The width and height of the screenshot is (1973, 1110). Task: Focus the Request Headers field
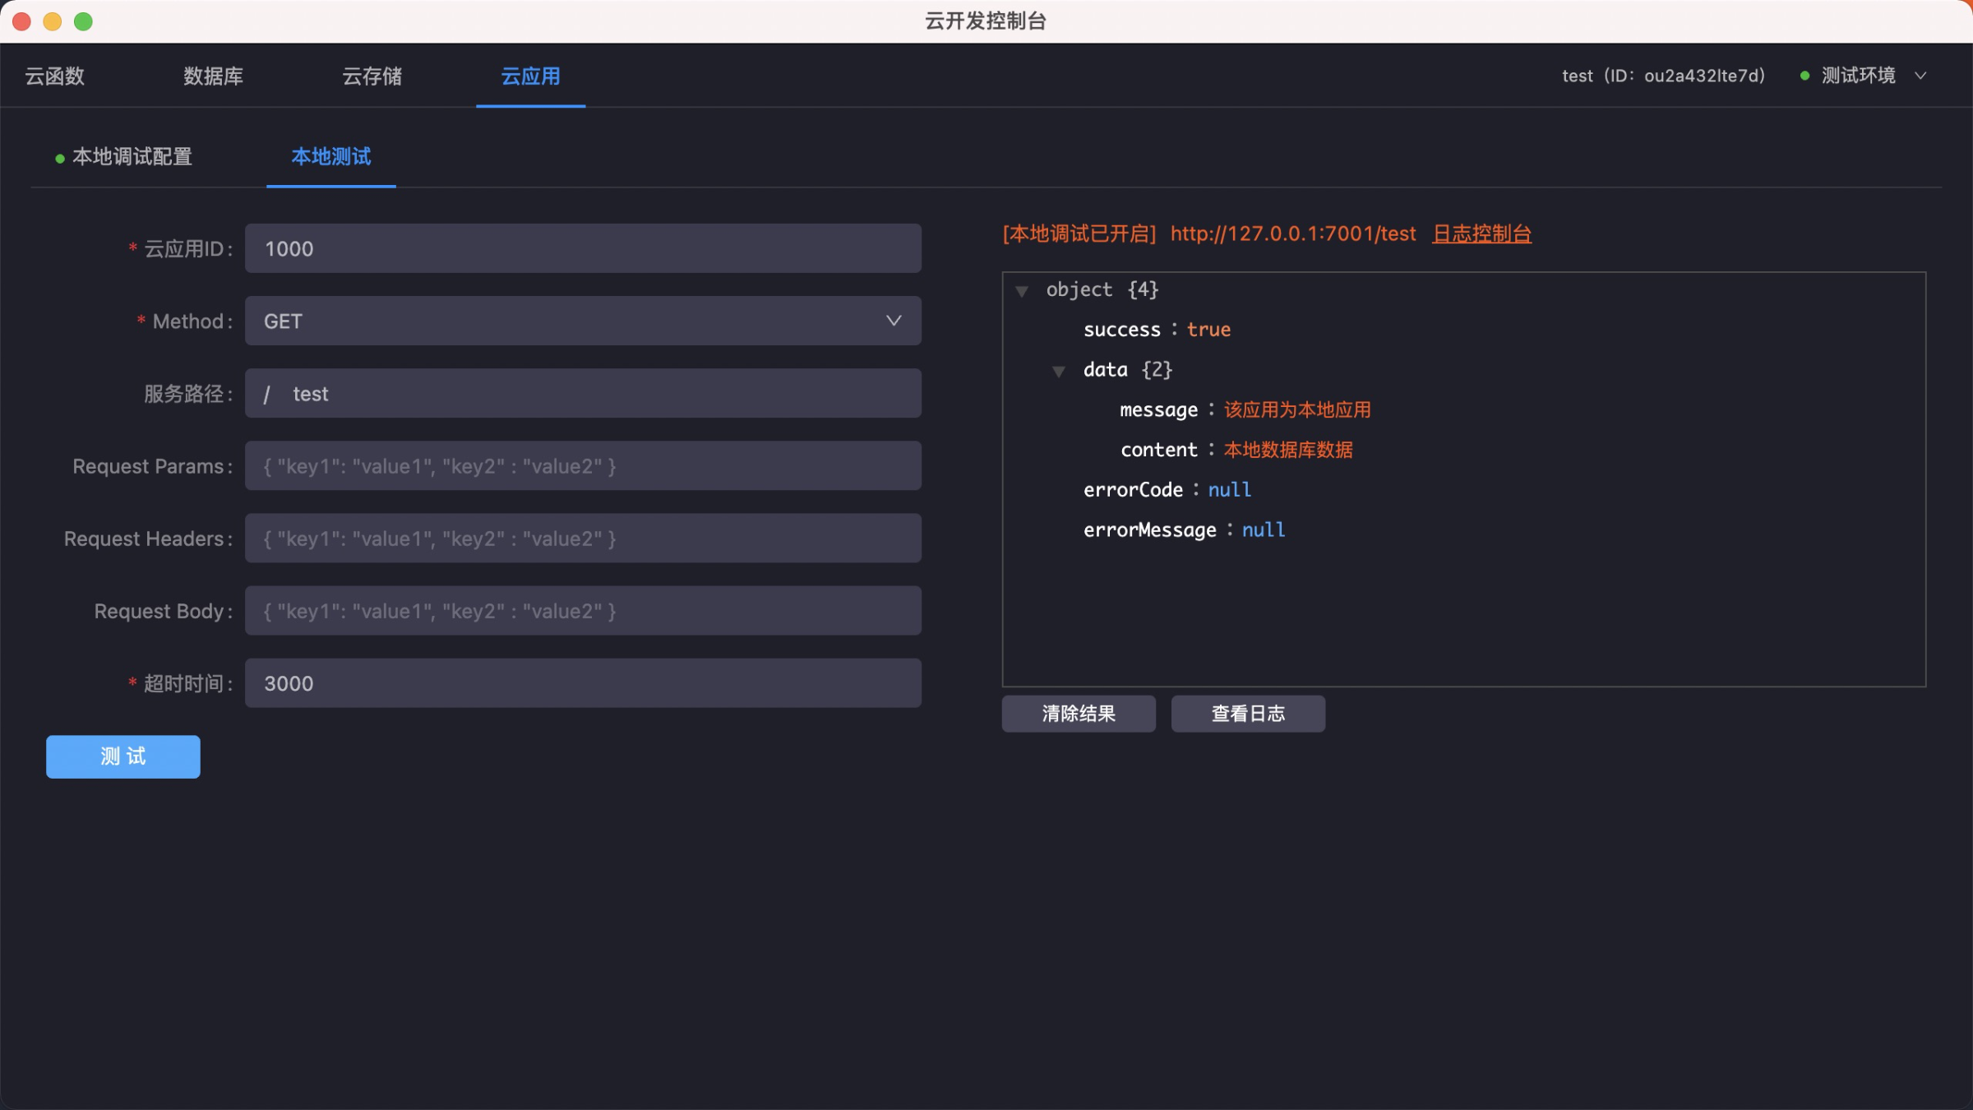point(583,538)
